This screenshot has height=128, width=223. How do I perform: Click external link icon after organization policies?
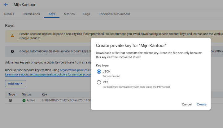pyautogui.click(x=89, y=70)
